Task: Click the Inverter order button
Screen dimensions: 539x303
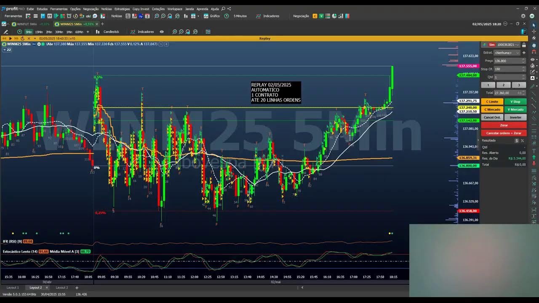Action: (515, 117)
